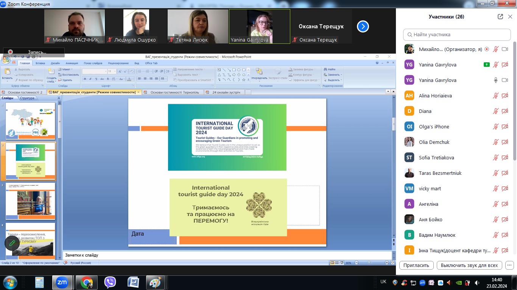Image resolution: width=517 pixels, height=290 pixels.
Task: Open Viber from the taskbar
Action: 110,282
